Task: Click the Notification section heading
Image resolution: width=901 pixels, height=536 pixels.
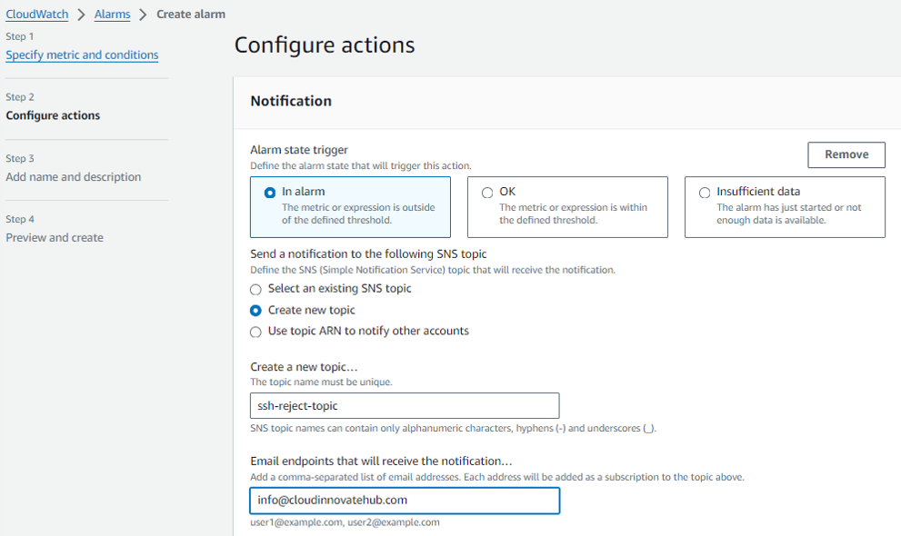Action: tap(291, 102)
